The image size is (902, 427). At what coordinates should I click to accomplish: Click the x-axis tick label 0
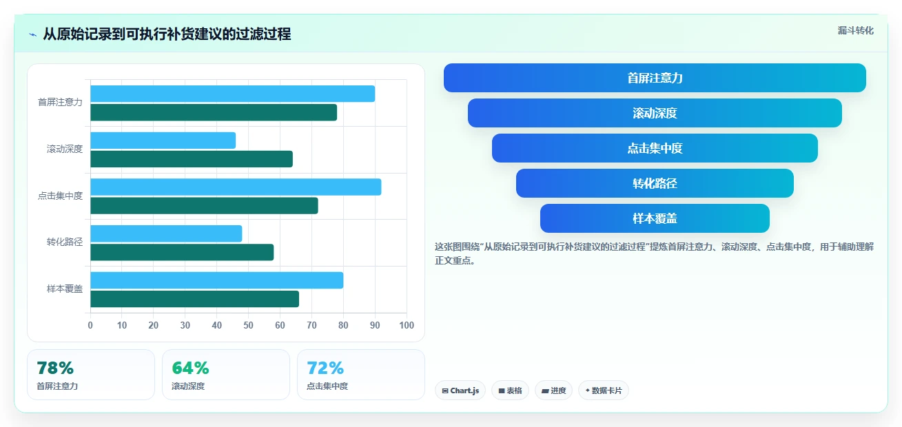point(90,326)
